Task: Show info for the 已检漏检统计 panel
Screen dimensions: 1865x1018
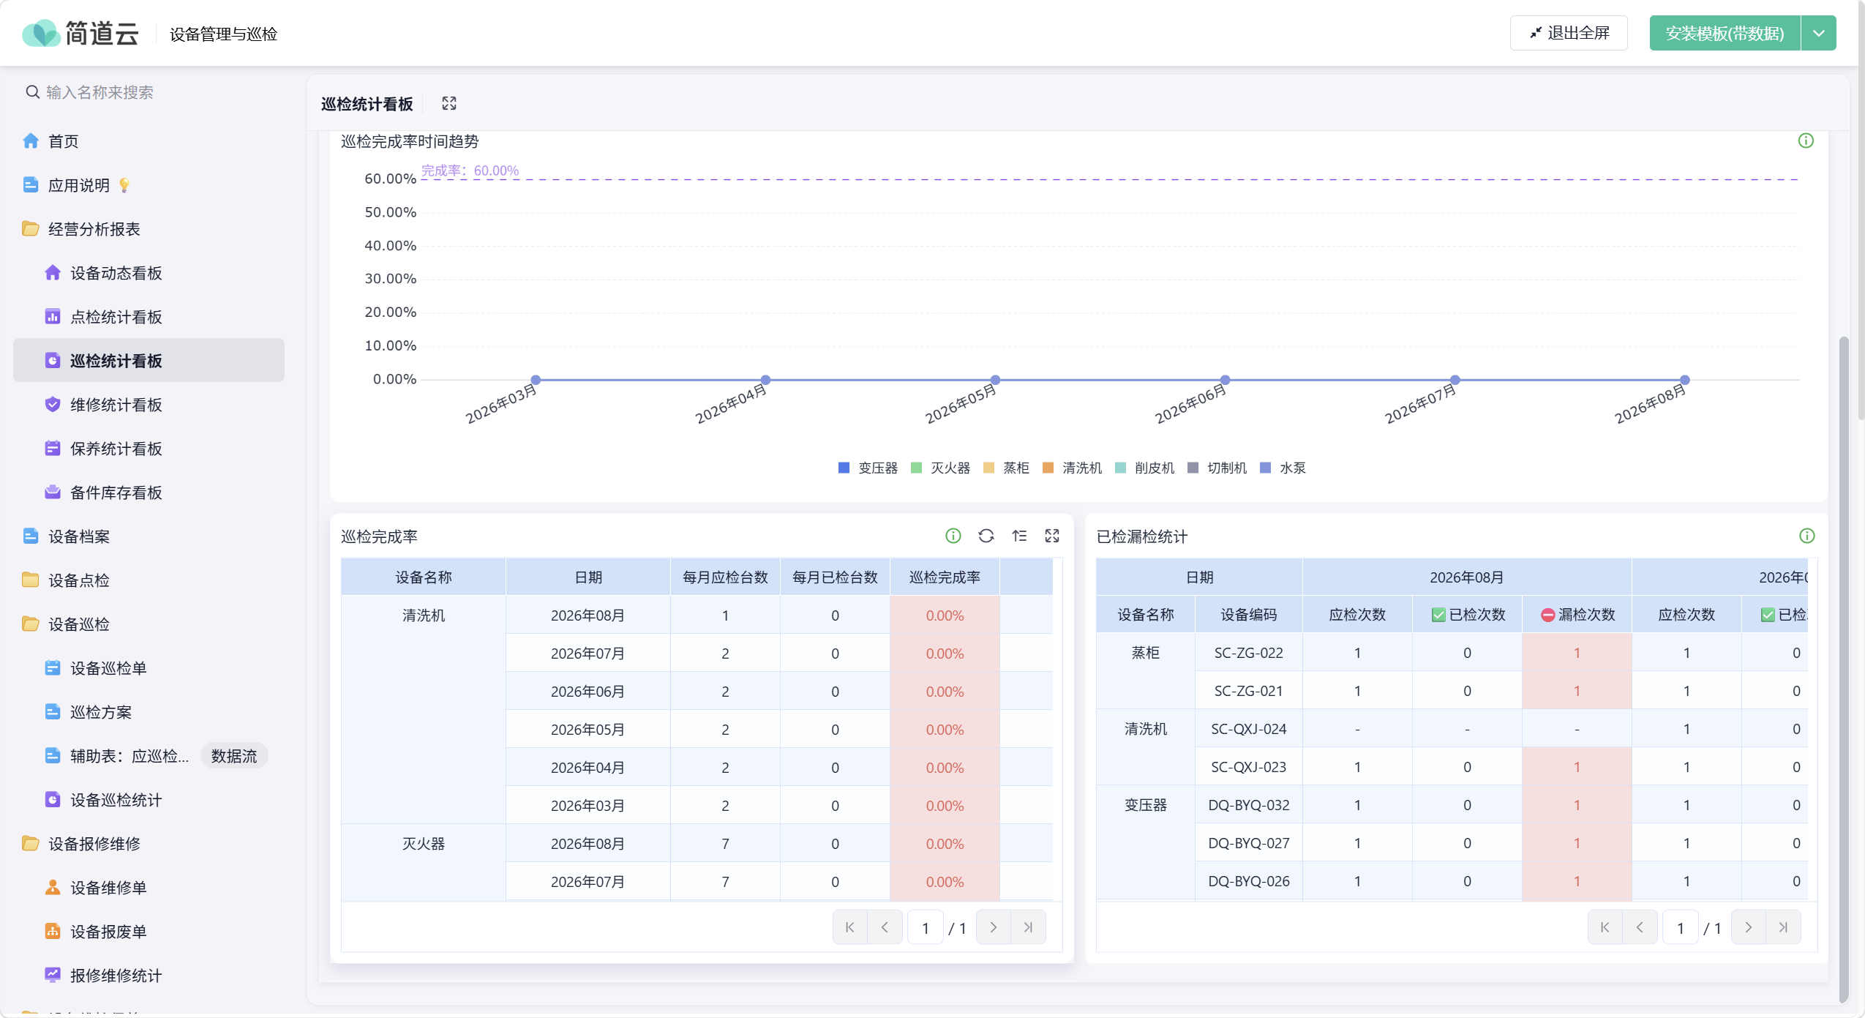Action: click(1806, 536)
